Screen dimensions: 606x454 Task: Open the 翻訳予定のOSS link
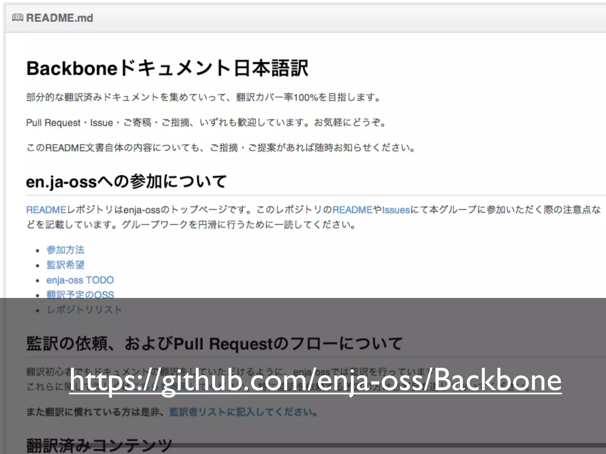point(80,295)
